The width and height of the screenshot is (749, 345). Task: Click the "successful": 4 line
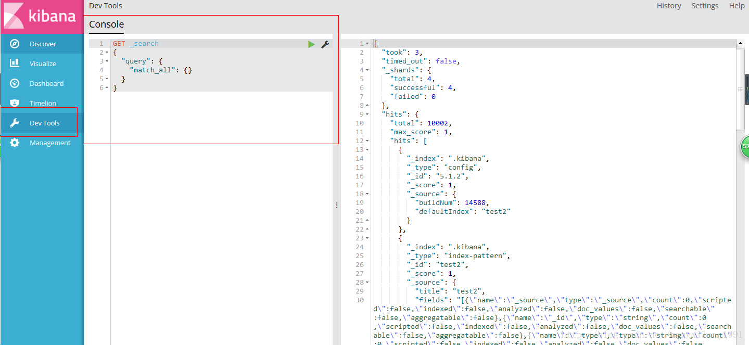click(423, 88)
